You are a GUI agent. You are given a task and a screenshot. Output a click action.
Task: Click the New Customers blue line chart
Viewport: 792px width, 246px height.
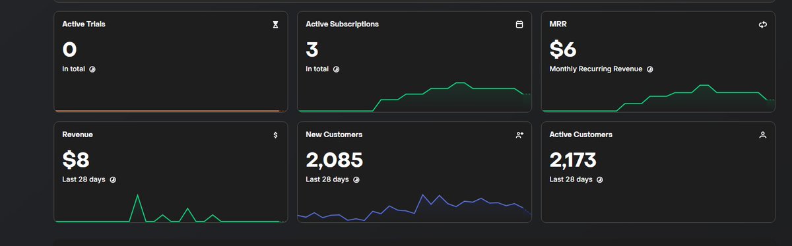[414, 207]
